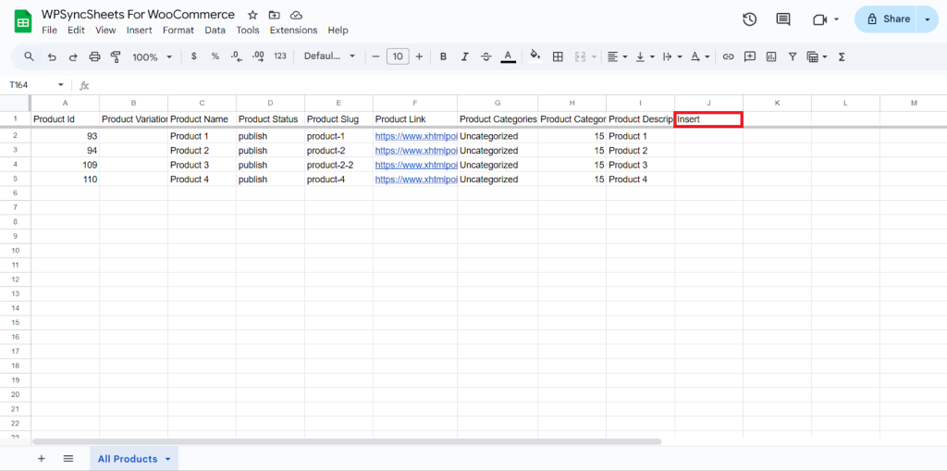The height and width of the screenshot is (471, 947).
Task: Open the 123 number formats menu
Action: [x=279, y=56]
